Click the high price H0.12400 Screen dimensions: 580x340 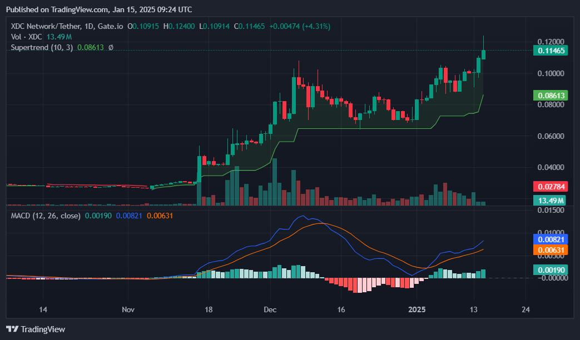pyautogui.click(x=179, y=26)
